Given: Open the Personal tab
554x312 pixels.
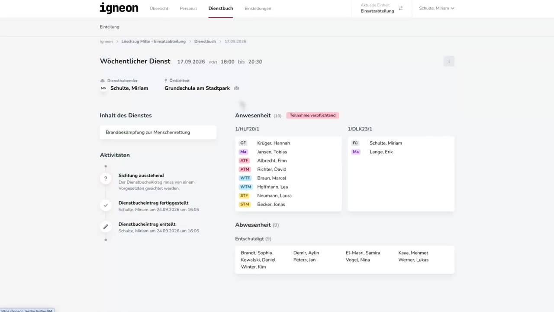Looking at the screenshot, I should tap(188, 9).
